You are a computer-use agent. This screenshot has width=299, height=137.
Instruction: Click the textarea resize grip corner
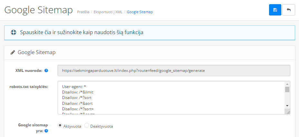click(288, 113)
